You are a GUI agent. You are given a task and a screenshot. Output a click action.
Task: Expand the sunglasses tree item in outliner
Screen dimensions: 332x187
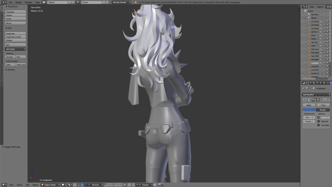[306, 63]
